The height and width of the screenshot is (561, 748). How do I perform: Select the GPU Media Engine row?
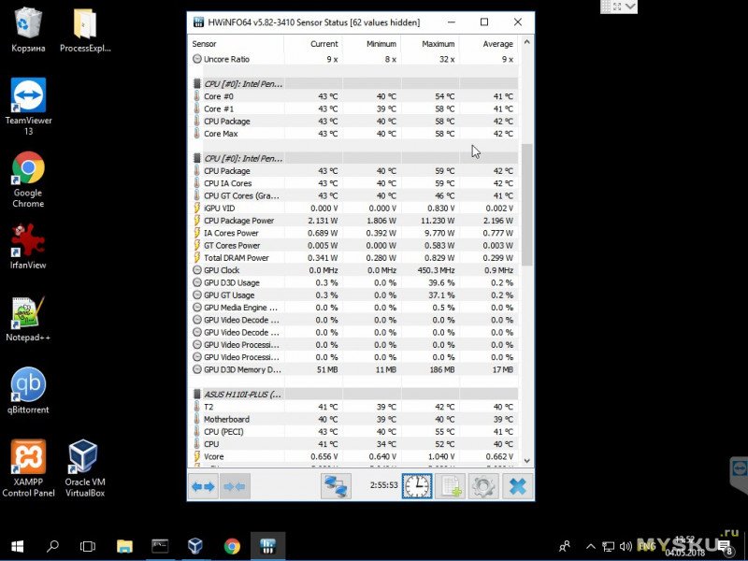click(x=353, y=308)
